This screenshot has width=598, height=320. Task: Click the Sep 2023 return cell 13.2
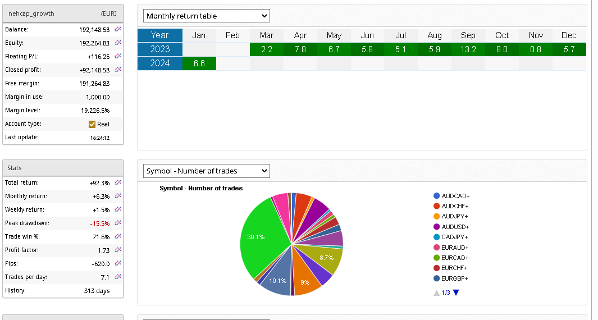coord(468,49)
